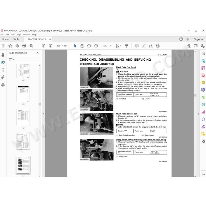206x206 pixels.
Task: Close the TRACTOR,FRONT document tab
Action: (50, 39)
